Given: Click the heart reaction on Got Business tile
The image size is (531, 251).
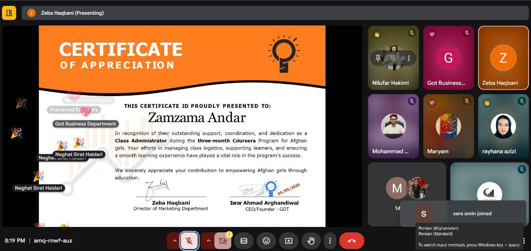Looking at the screenshot, I should pos(432,34).
